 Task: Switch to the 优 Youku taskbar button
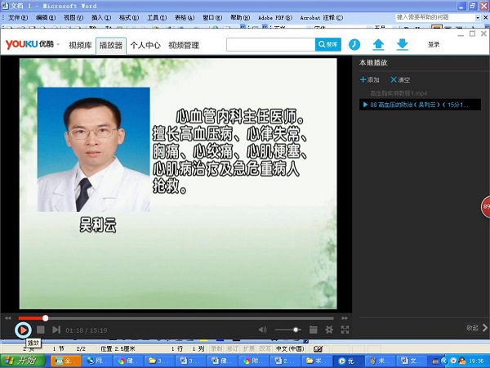tap(349, 361)
